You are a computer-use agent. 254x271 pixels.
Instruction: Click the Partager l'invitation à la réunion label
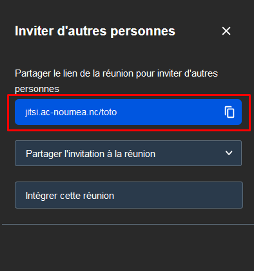(90, 154)
